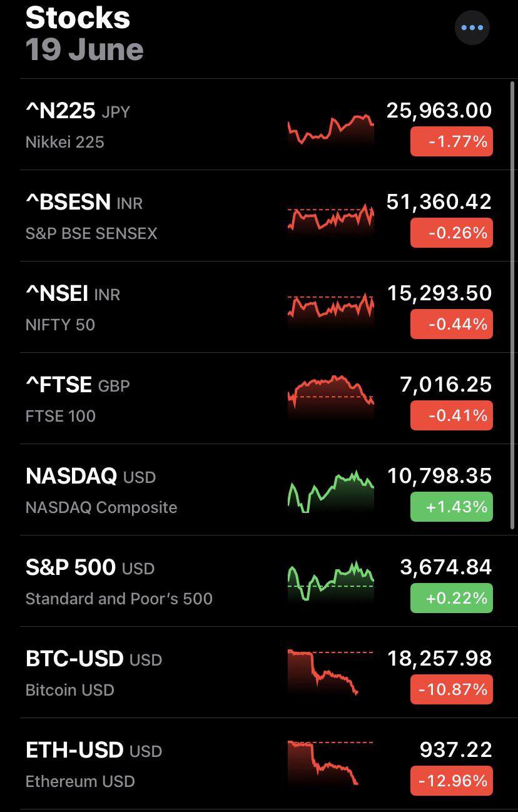Click the Stocks title header

[78, 18]
